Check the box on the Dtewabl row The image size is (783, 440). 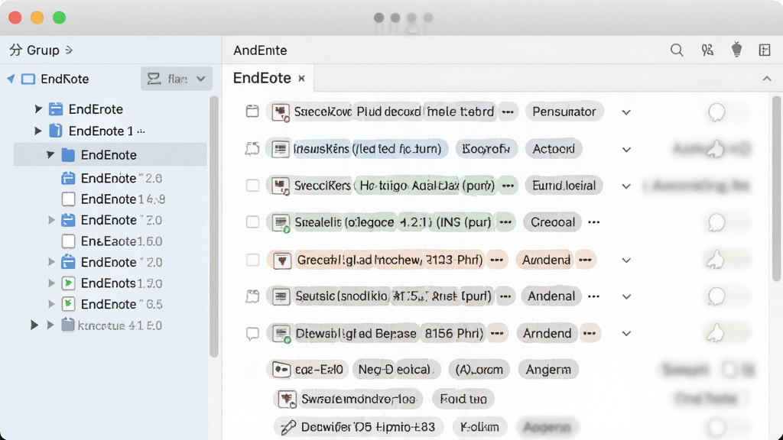pos(252,333)
